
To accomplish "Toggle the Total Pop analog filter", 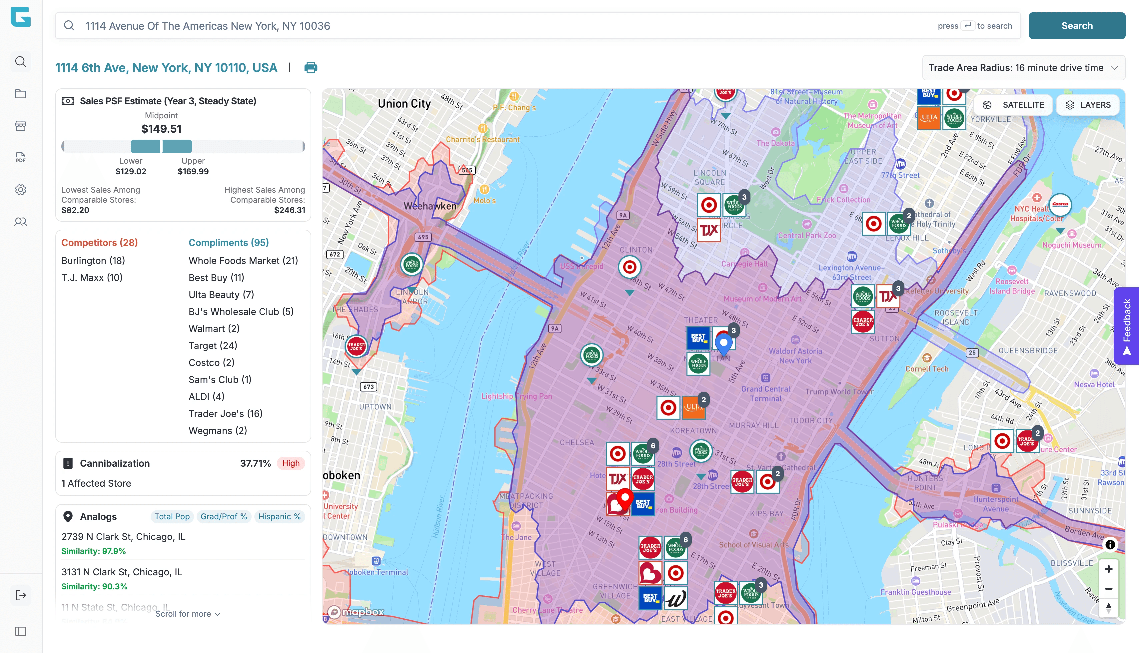I will (x=172, y=517).
